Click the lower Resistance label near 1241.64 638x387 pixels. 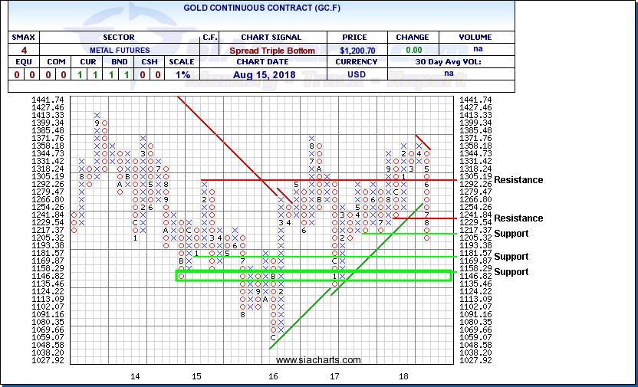[x=518, y=218]
